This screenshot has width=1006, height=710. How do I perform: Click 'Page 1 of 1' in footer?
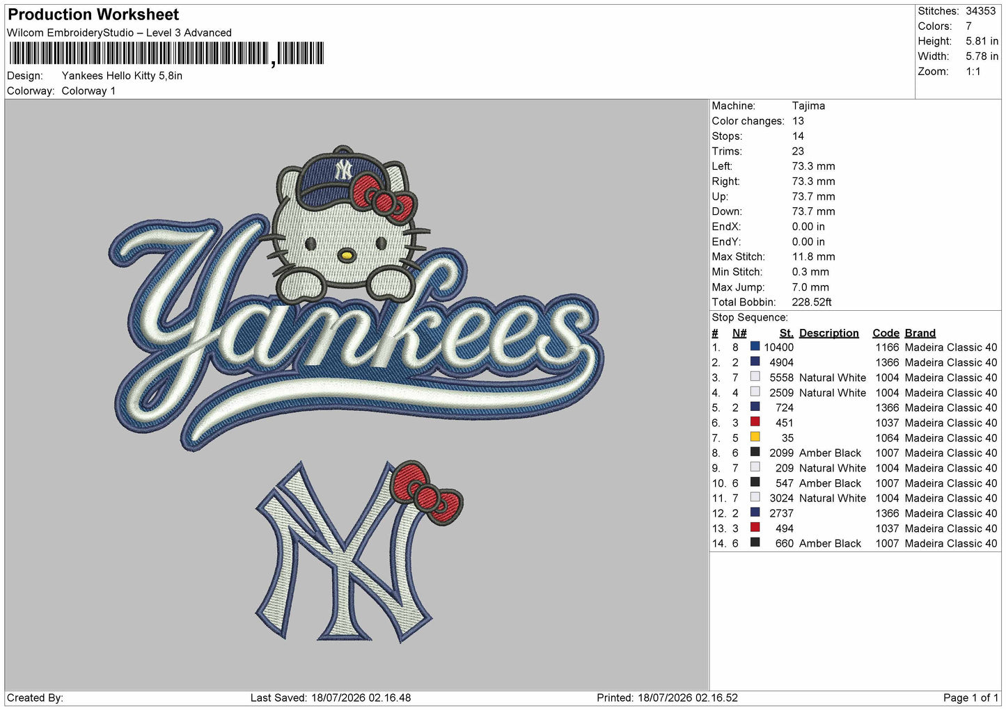(x=970, y=698)
